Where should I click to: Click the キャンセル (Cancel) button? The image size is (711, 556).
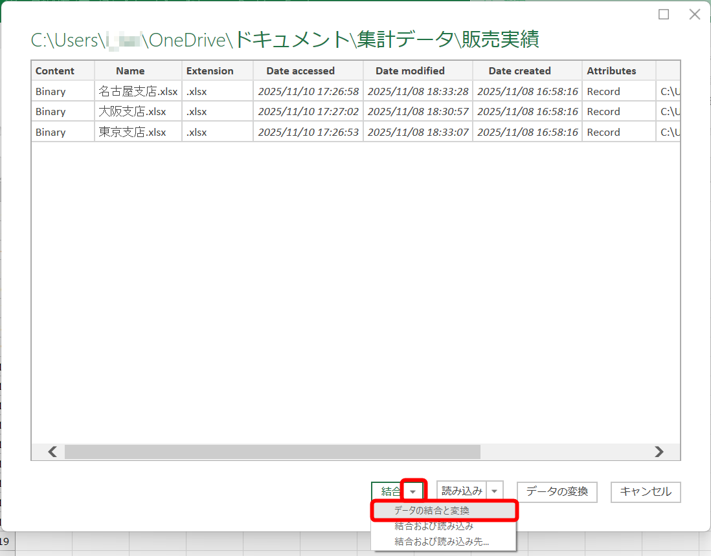click(645, 492)
